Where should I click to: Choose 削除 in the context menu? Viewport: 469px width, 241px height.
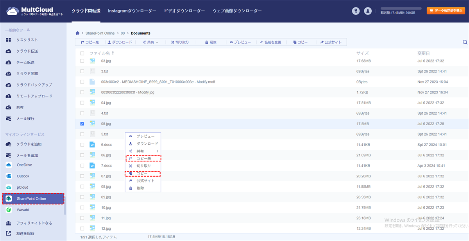tap(143, 188)
